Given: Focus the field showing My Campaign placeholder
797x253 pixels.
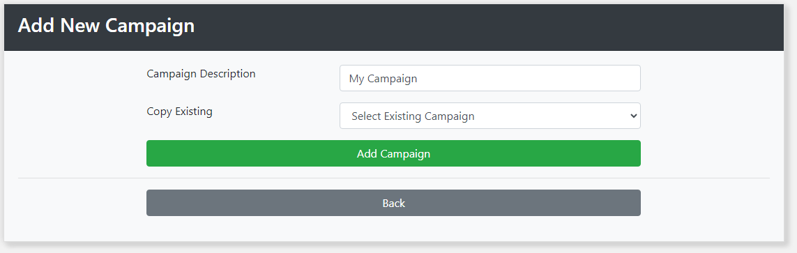Looking at the screenshot, I should [x=490, y=78].
